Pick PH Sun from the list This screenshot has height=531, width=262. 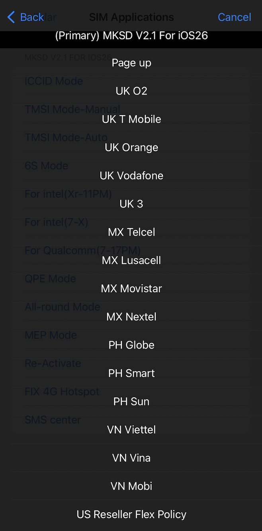point(131,401)
